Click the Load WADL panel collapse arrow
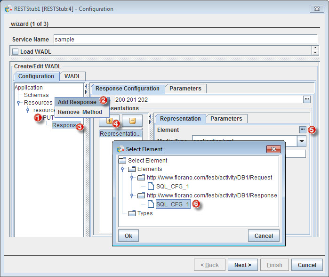329x277 pixels. point(315,48)
